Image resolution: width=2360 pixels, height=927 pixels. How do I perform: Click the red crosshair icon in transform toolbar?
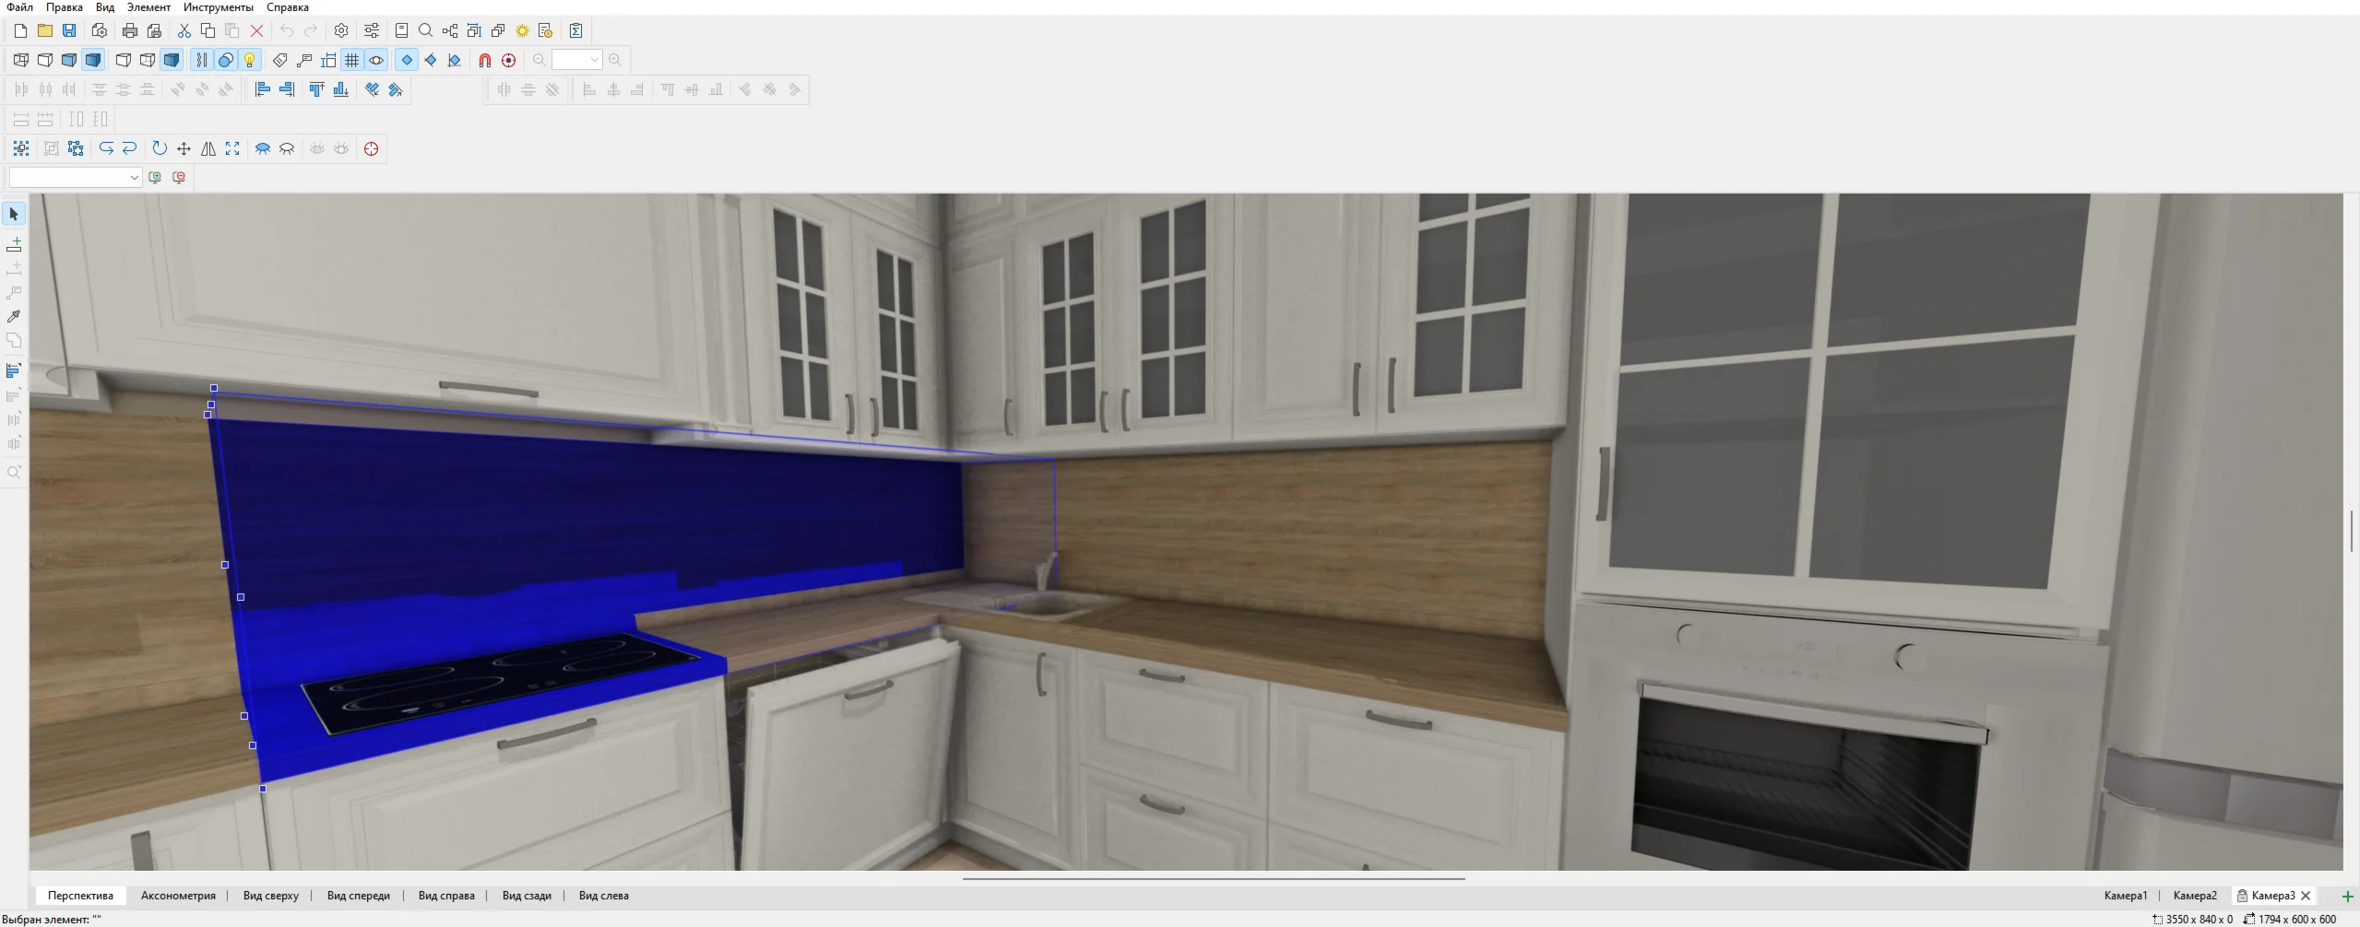(x=372, y=148)
